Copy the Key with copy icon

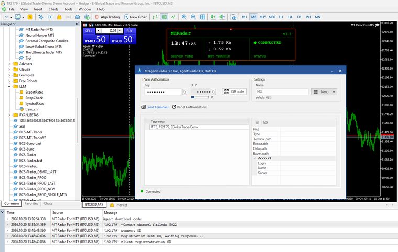pyautogui.click(x=185, y=92)
